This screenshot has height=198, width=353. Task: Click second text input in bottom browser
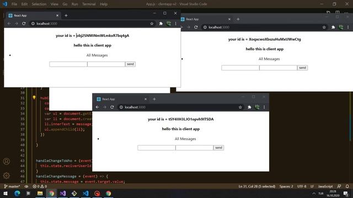[x=194, y=148]
